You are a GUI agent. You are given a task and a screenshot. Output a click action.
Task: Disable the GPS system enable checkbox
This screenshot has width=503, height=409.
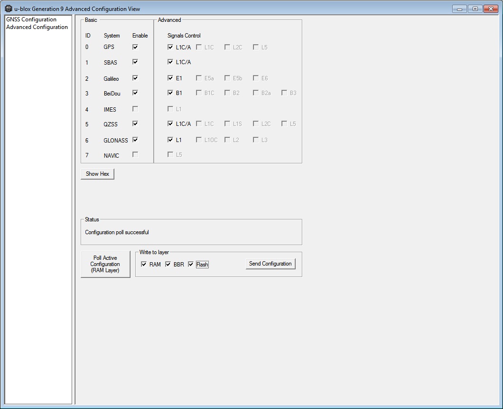(135, 47)
